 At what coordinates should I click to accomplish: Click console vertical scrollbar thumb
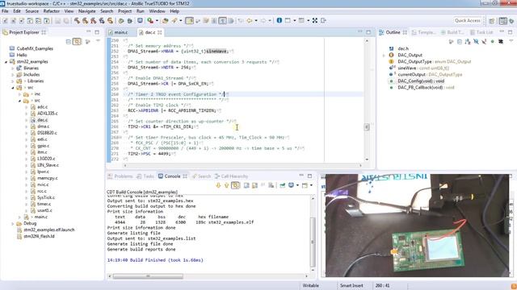(313, 242)
